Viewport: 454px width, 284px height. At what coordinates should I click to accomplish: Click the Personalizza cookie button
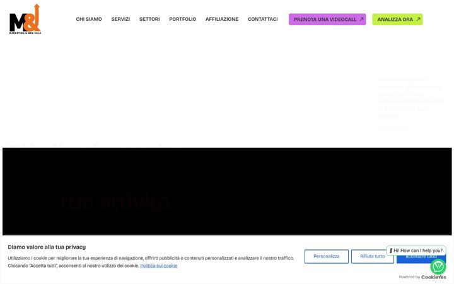pyautogui.click(x=327, y=256)
